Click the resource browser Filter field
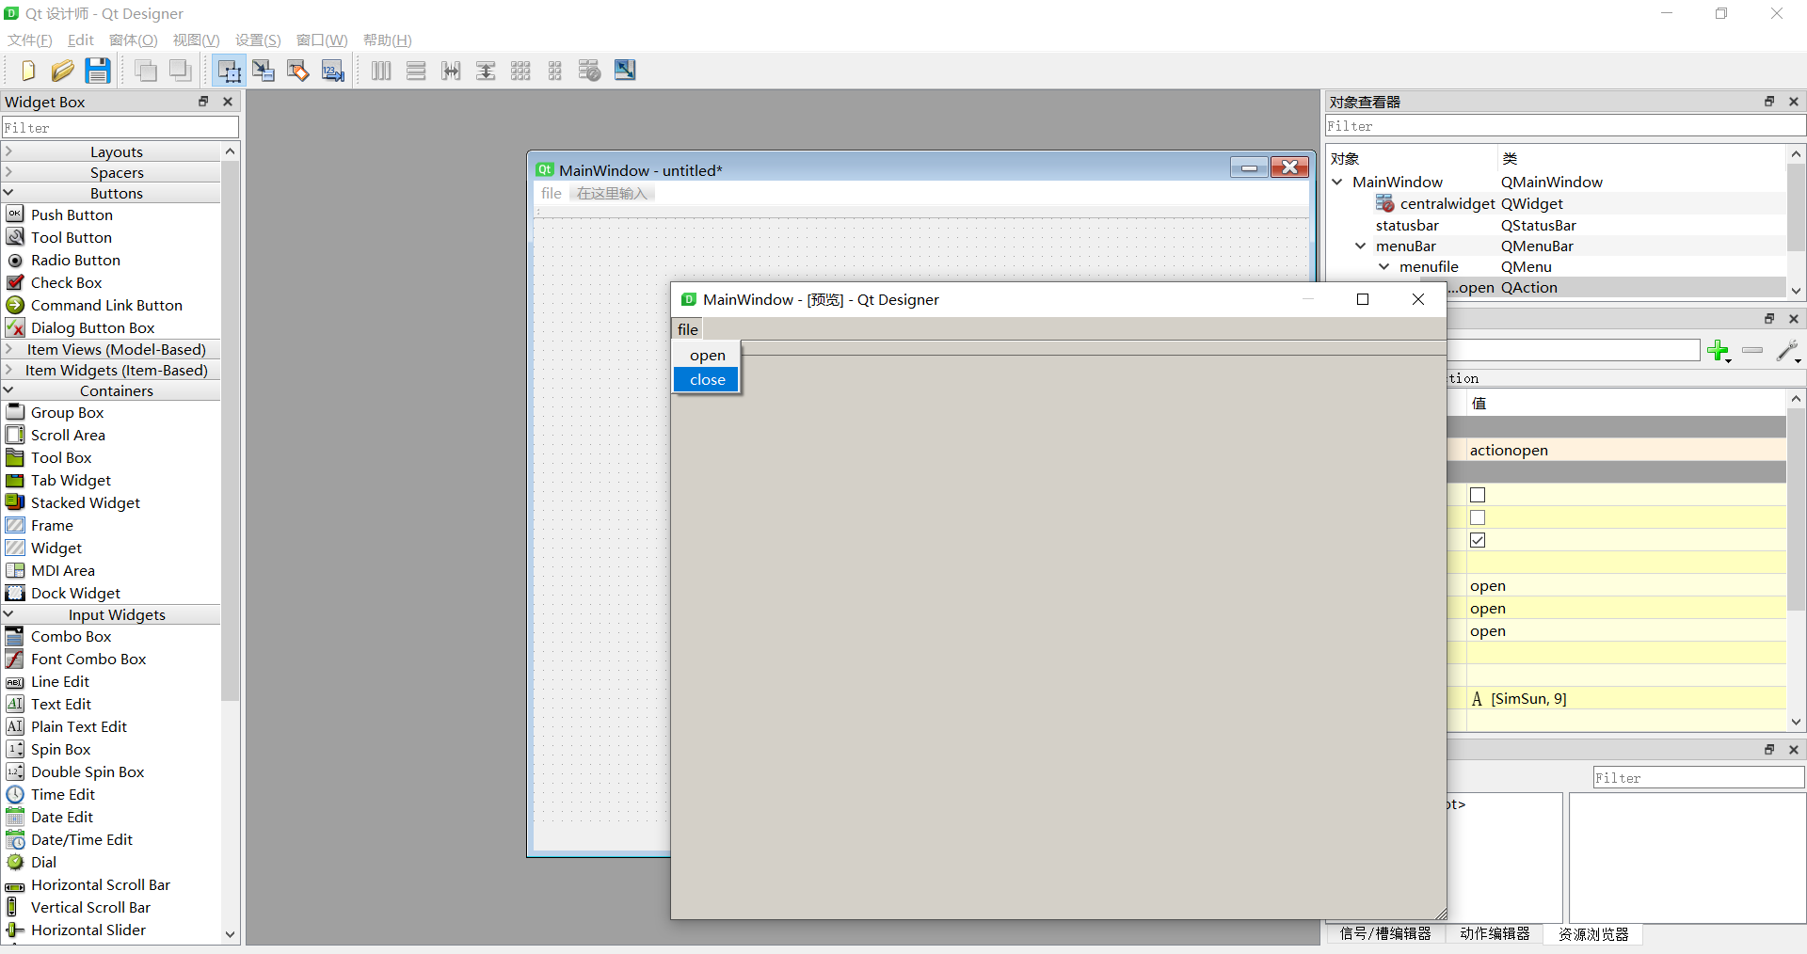Viewport: 1807px width, 954px height. coord(1699,777)
